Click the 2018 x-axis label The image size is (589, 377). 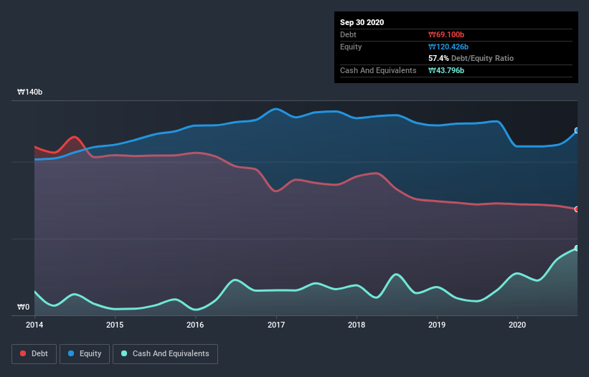click(x=357, y=325)
